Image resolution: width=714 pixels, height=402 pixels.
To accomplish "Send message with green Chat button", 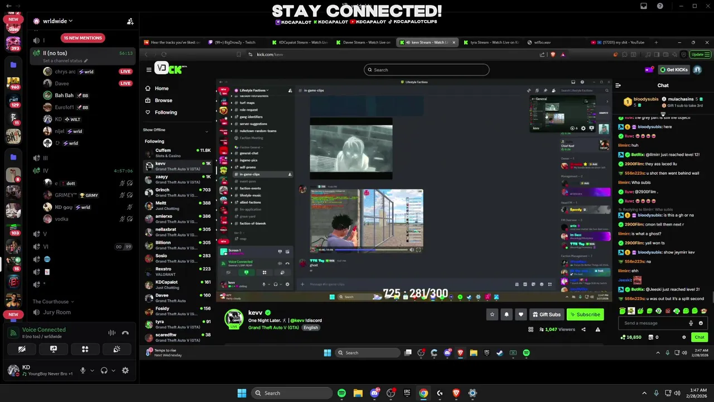I will point(699,337).
